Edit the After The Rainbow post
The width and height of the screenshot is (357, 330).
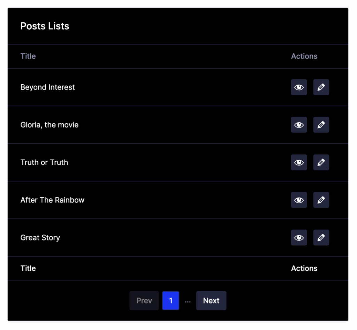pyautogui.click(x=321, y=200)
